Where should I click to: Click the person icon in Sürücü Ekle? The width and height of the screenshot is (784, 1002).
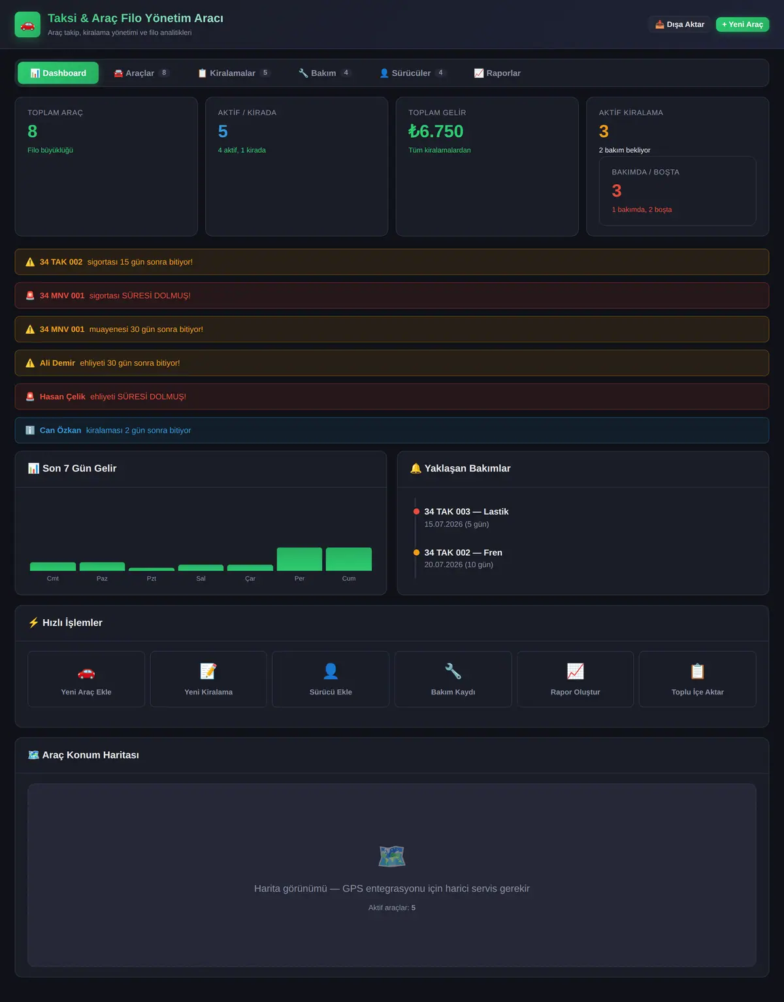(x=331, y=671)
